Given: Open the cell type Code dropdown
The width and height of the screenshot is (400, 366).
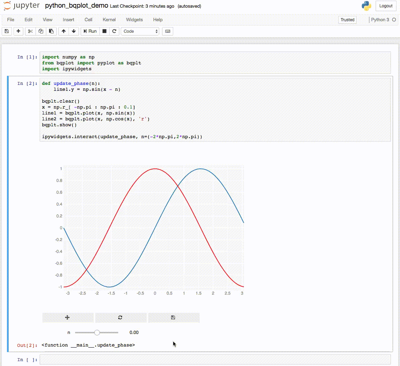Looking at the screenshot, I should tap(140, 31).
